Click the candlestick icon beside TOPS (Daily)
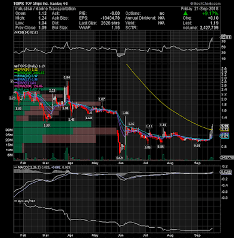This screenshot has height=238, width=234. pos(15,66)
